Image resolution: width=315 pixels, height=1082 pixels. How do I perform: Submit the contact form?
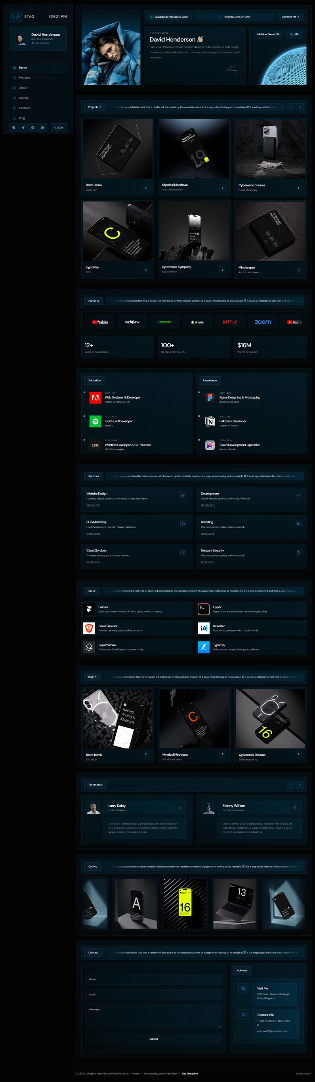154,1039
